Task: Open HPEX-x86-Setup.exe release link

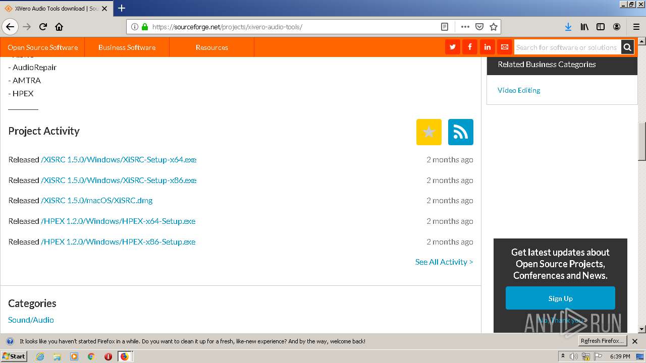Action: (118, 241)
